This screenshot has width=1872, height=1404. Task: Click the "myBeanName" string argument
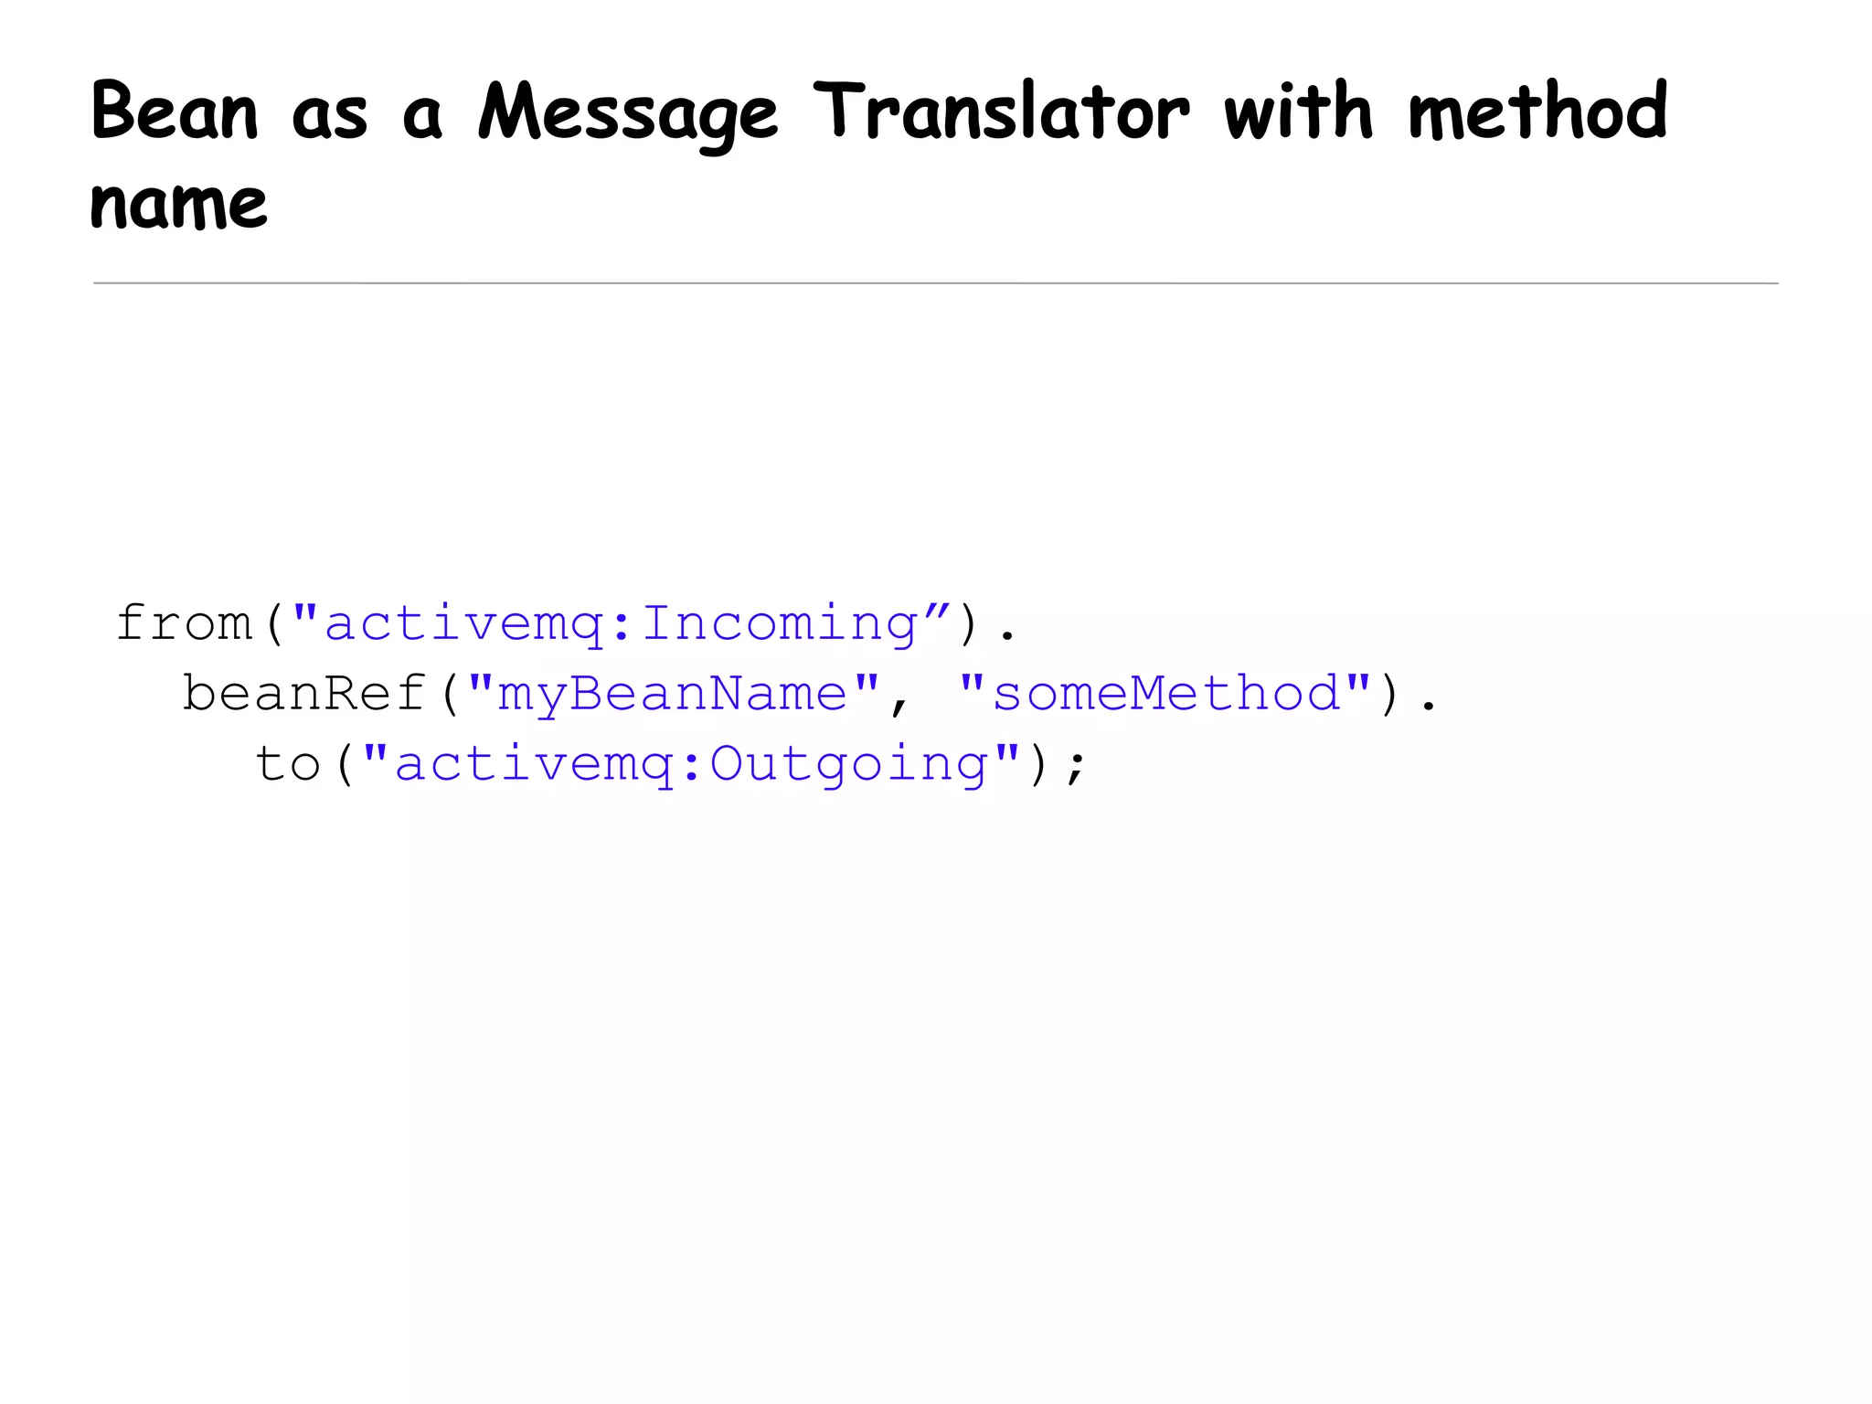click(x=672, y=695)
